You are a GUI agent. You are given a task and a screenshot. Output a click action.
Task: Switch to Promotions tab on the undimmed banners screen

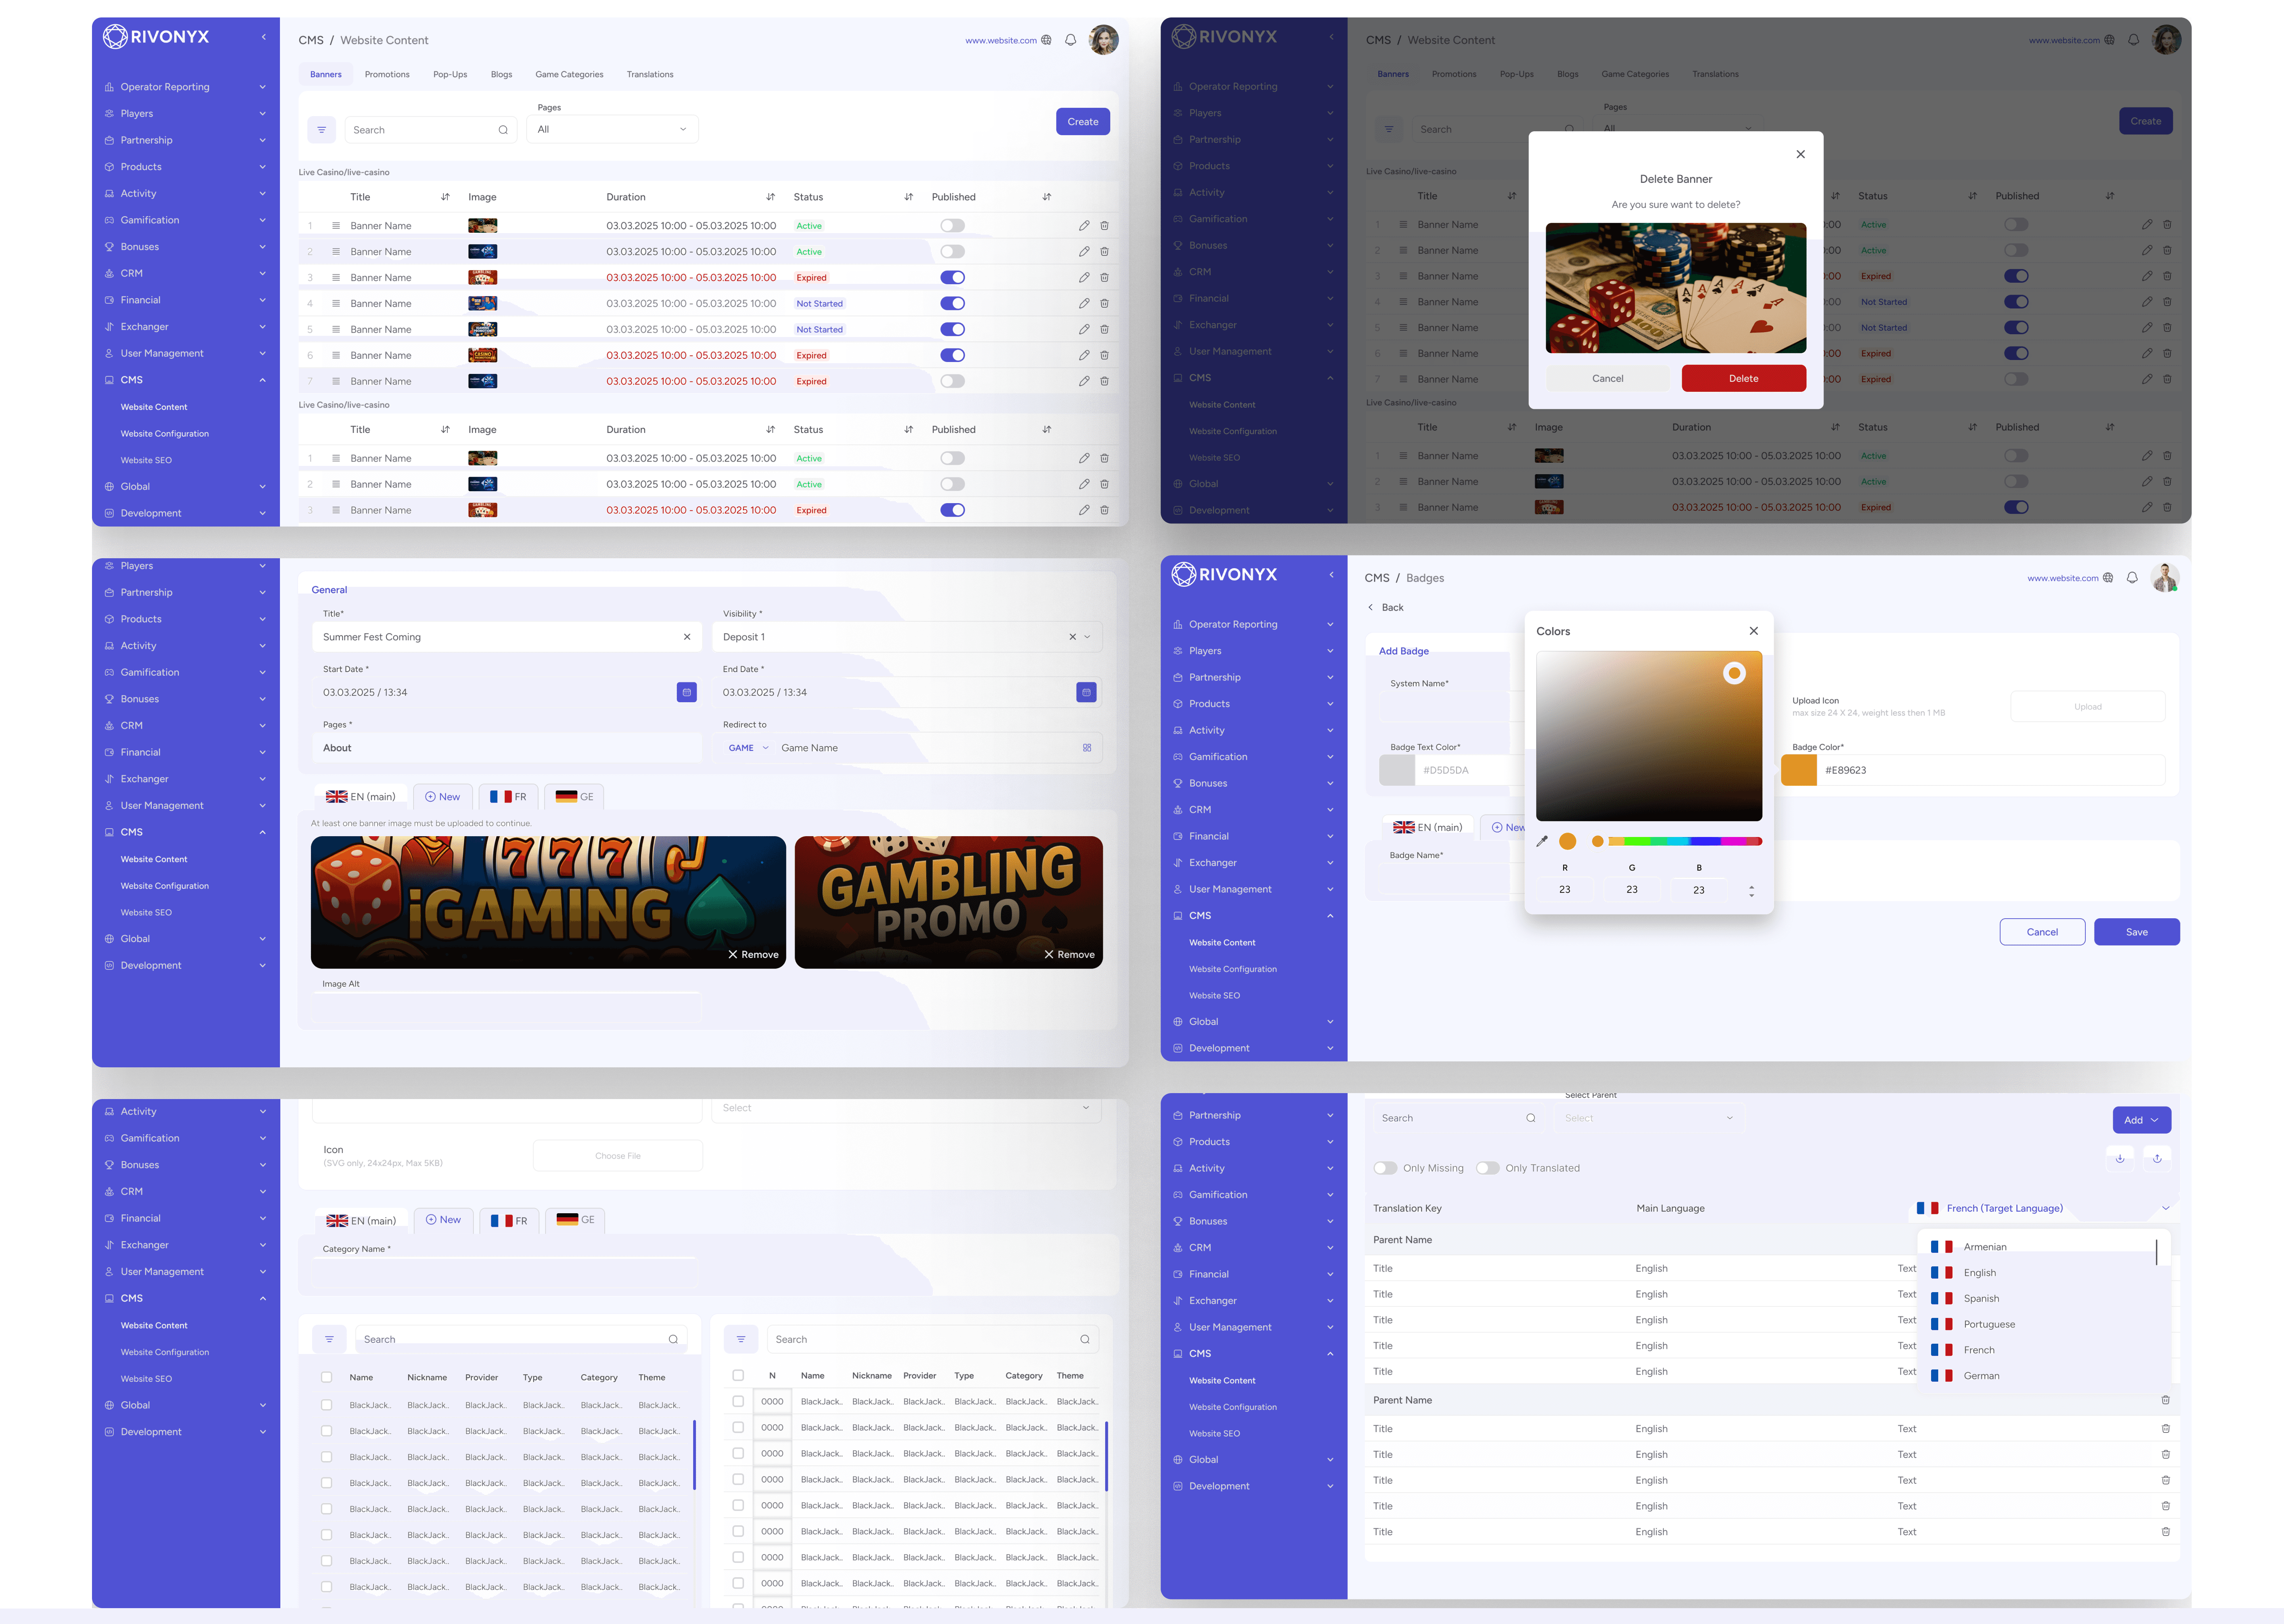click(x=387, y=74)
